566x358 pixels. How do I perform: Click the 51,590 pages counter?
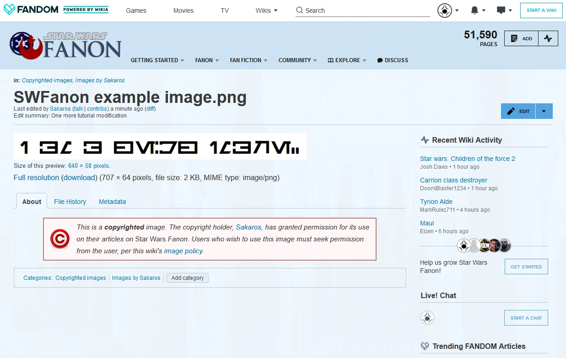coord(480,38)
